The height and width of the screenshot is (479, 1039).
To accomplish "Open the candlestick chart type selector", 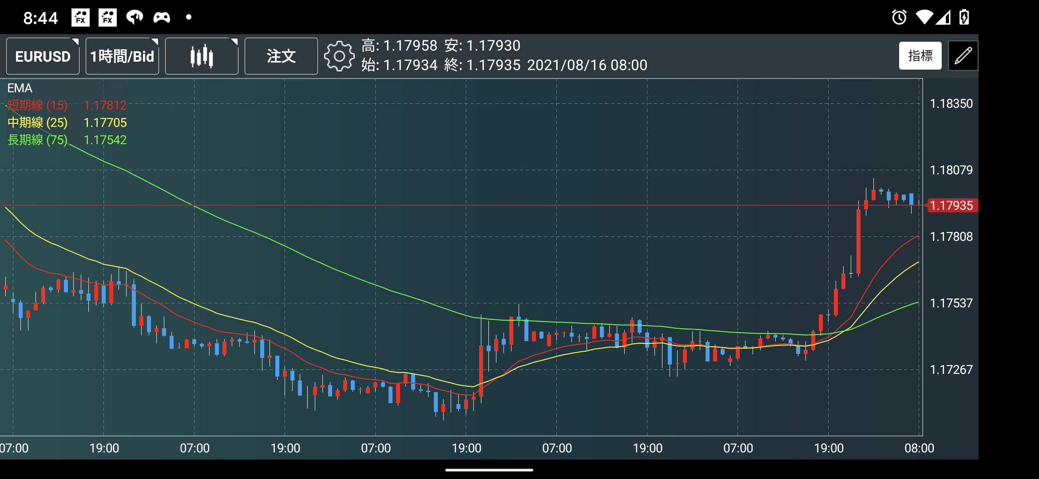I will click(x=202, y=56).
